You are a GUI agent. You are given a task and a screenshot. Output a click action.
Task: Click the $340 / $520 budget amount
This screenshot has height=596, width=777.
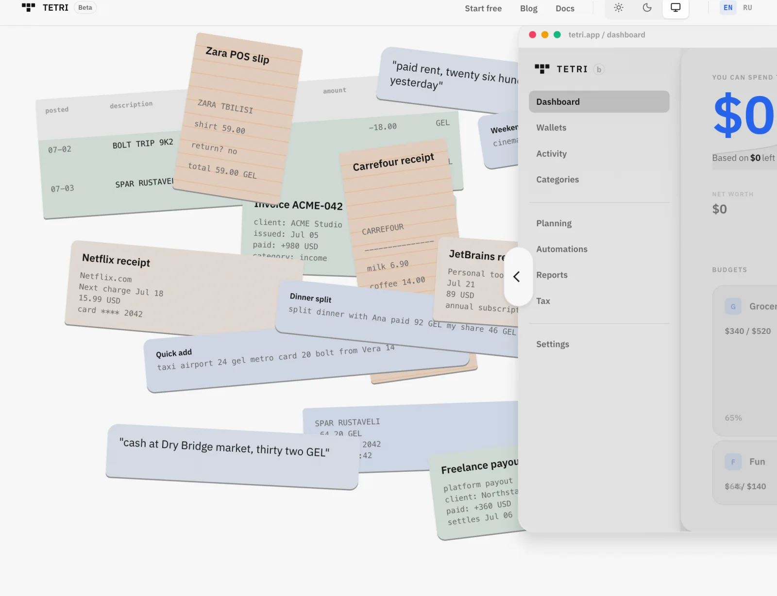748,331
